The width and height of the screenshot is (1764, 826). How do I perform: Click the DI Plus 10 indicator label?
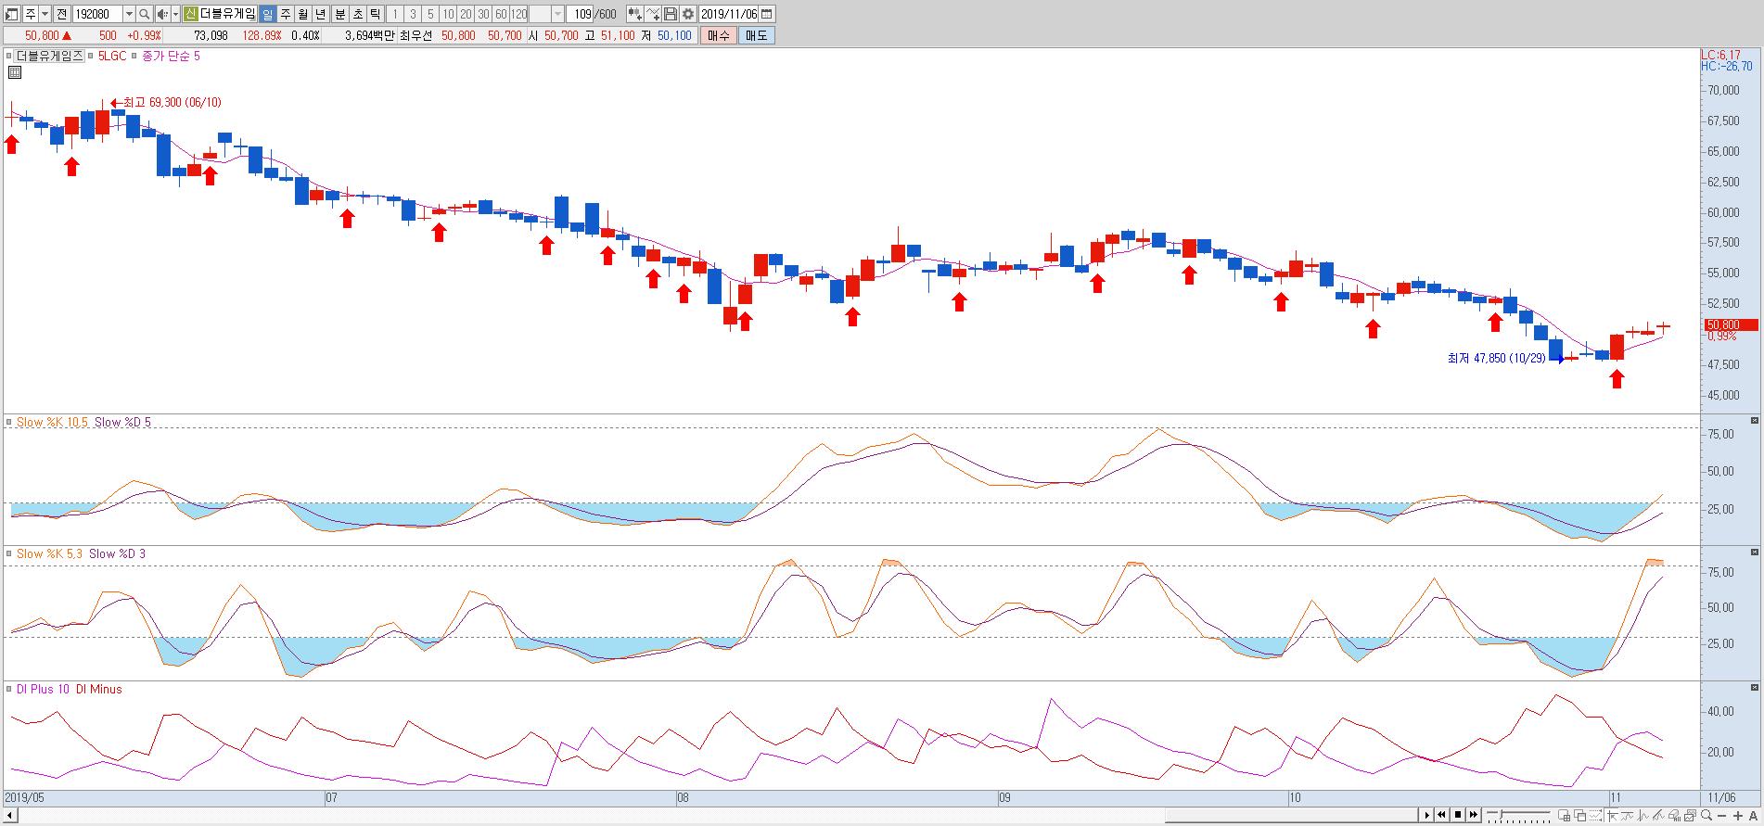click(45, 689)
